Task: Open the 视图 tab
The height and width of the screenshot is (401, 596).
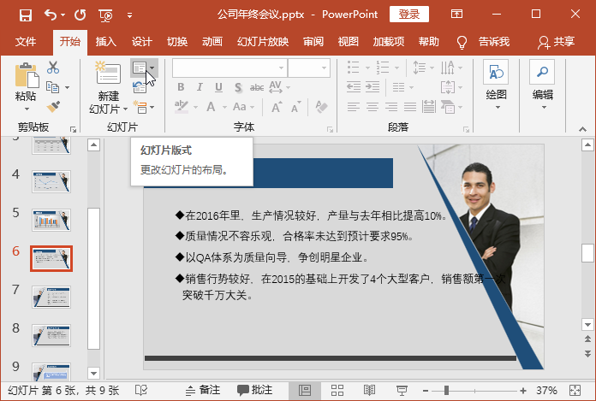Action: (x=349, y=41)
